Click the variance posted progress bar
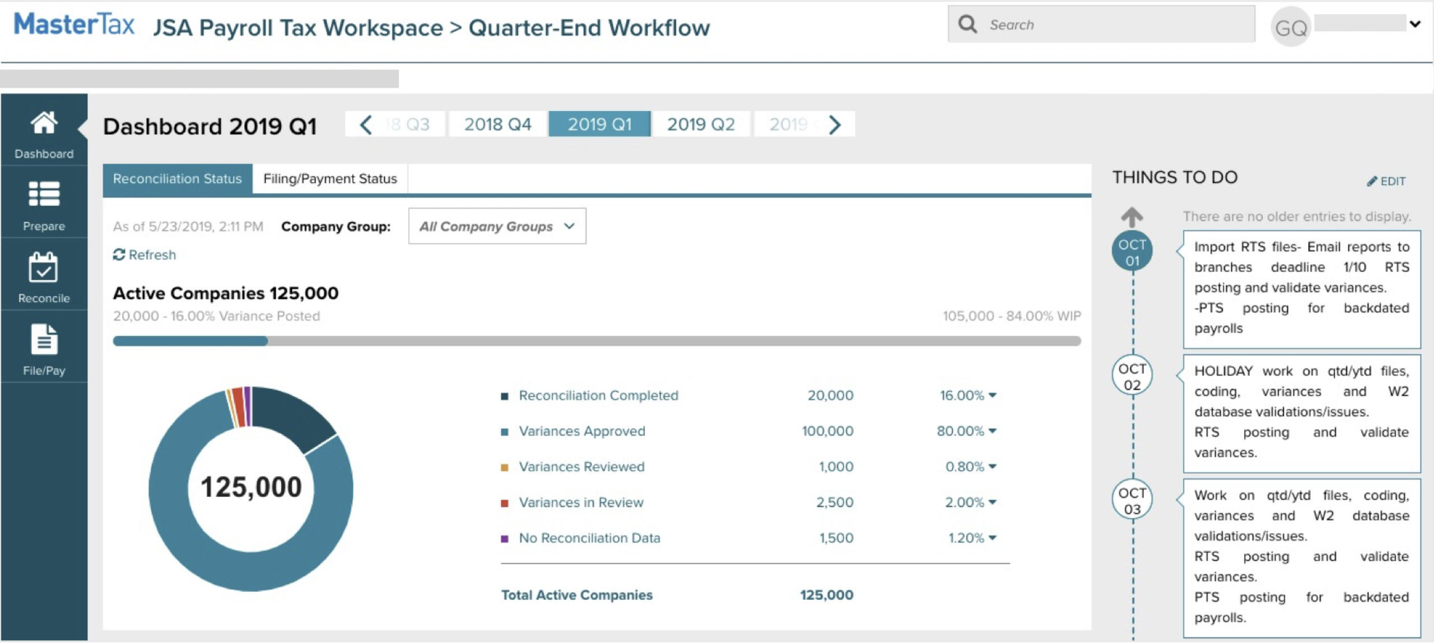The image size is (1434, 643). pyautogui.click(x=190, y=341)
